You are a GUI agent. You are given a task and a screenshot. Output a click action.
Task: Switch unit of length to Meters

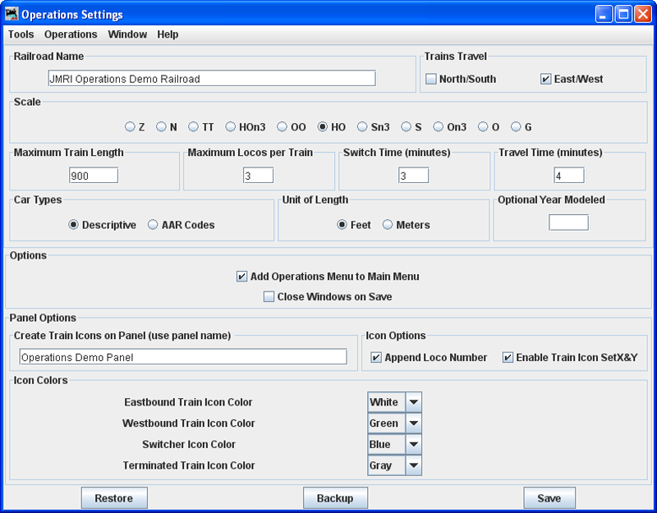(x=388, y=225)
